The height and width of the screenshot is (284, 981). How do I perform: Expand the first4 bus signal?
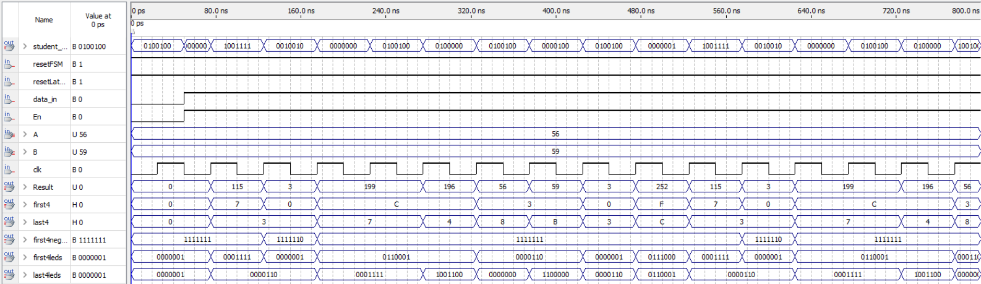tap(25, 205)
